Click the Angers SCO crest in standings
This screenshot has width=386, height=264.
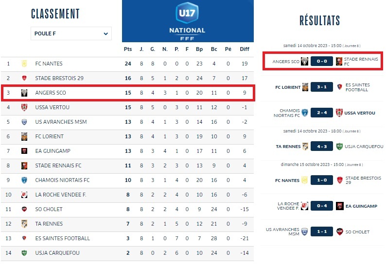(24, 93)
